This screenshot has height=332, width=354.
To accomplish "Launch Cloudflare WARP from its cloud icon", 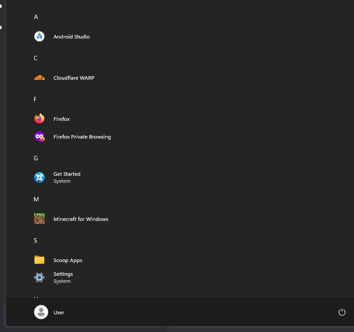I will coord(39,78).
